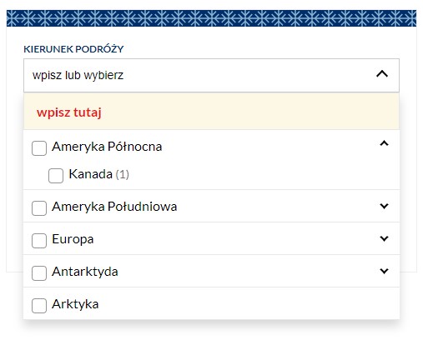Click the 'wpisz lub wybierz' combo box
Image resolution: width=423 pixels, height=345 pixels.
pos(211,75)
